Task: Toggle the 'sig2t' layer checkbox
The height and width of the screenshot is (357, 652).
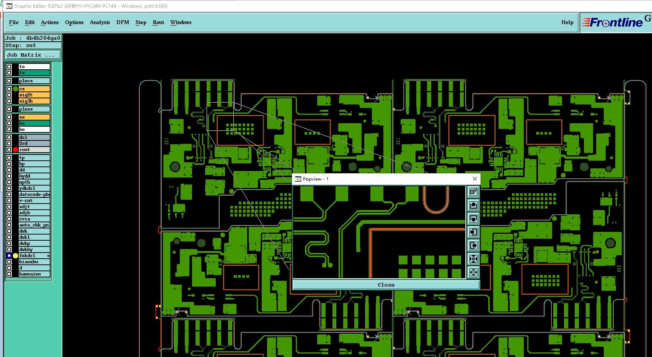Action: pos(9,95)
